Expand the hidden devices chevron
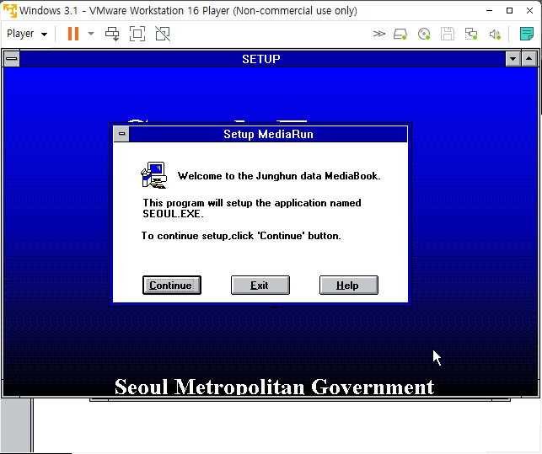 (379, 34)
